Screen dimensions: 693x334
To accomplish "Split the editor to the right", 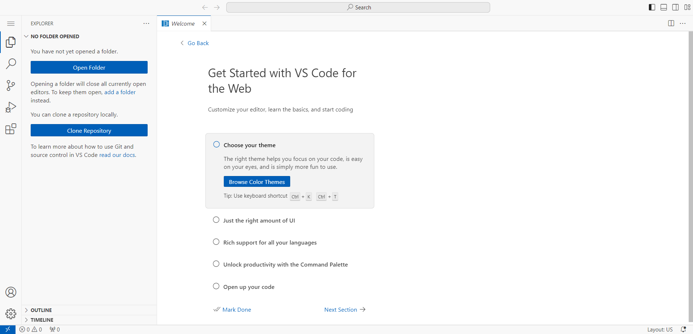I will click(x=671, y=23).
